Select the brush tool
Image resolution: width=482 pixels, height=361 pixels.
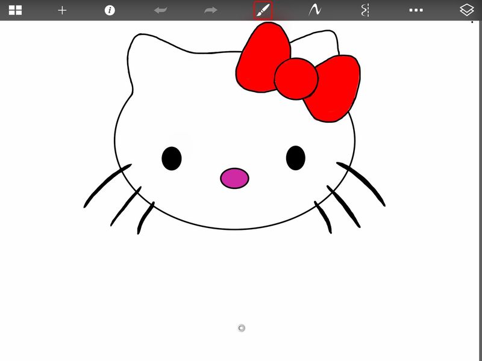pyautogui.click(x=263, y=10)
